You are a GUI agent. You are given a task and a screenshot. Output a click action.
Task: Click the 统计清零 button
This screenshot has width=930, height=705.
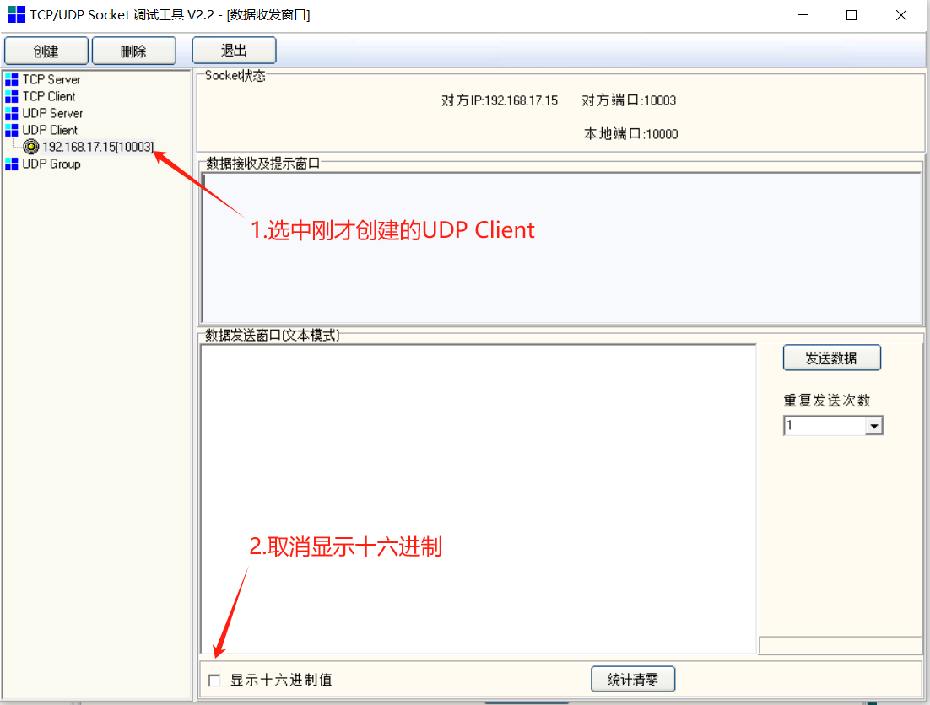pyautogui.click(x=633, y=680)
